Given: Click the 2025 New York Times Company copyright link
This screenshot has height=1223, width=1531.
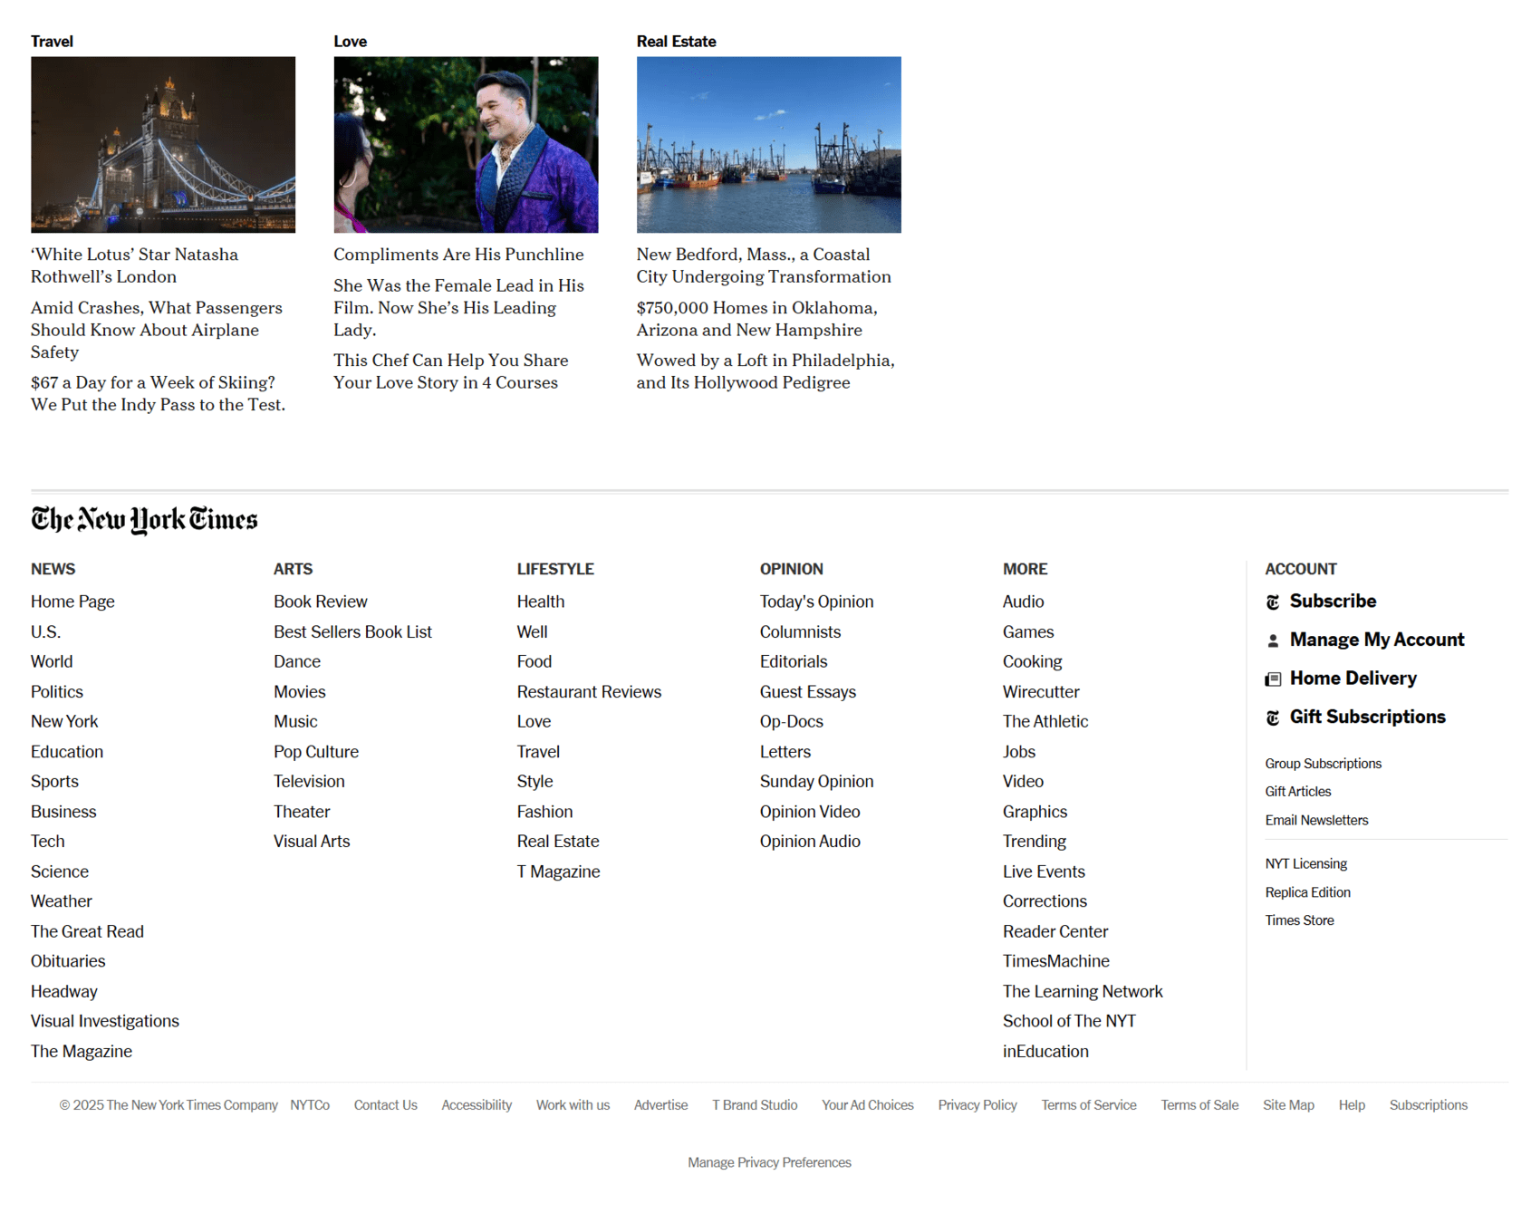Looking at the screenshot, I should [169, 1105].
